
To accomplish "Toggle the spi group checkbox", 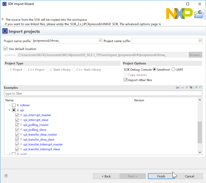I will coord(14,110).
